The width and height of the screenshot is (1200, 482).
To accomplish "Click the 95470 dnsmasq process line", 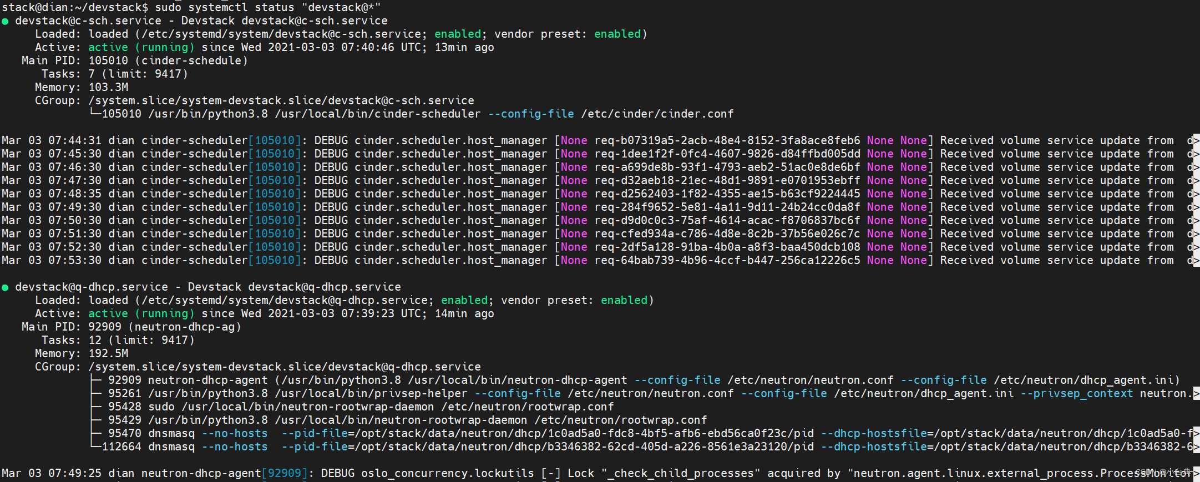I will point(644,434).
